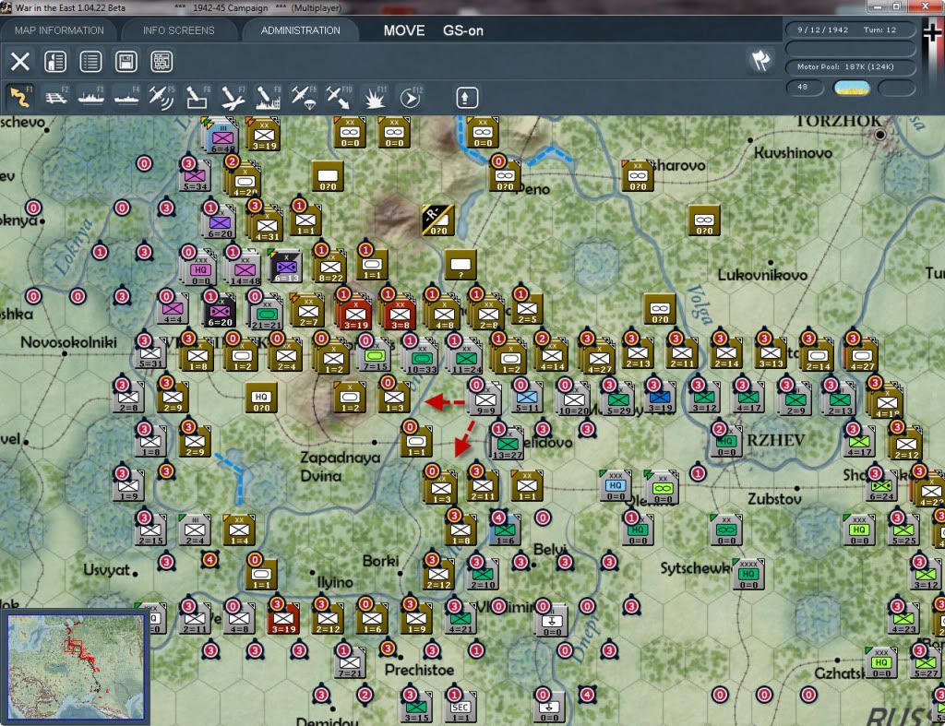
Task: Select the green unit labeled 3=15
Action: coord(416,708)
